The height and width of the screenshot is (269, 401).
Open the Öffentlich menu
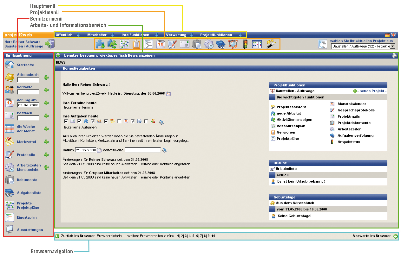tap(64, 35)
